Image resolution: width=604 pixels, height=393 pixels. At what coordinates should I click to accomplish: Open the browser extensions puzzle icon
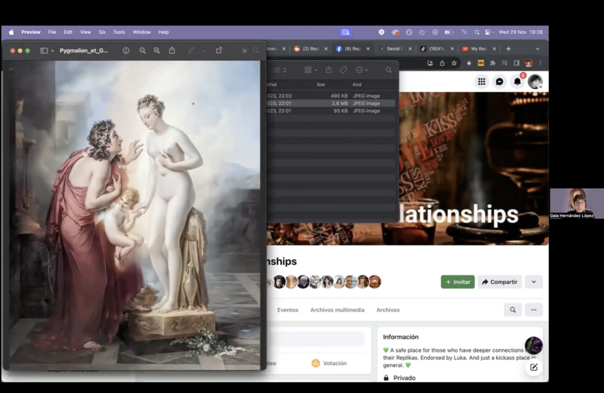point(493,63)
